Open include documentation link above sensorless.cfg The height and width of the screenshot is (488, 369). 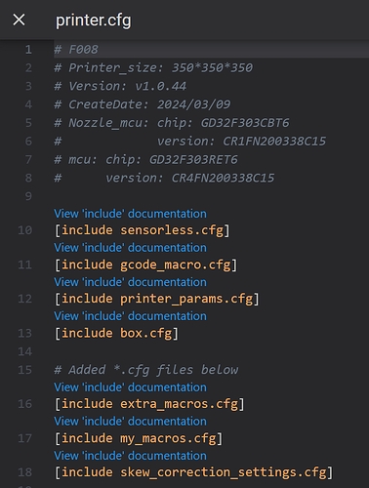tap(130, 214)
